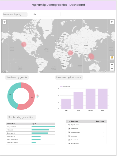117x156 pixels.
Task: Click the 'Members by gender' heading
Action: coord(17,77)
